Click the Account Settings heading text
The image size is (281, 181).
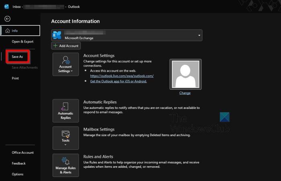coord(99,56)
